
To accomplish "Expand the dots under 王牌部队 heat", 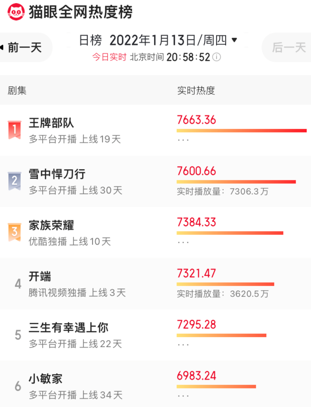I will (x=183, y=140).
